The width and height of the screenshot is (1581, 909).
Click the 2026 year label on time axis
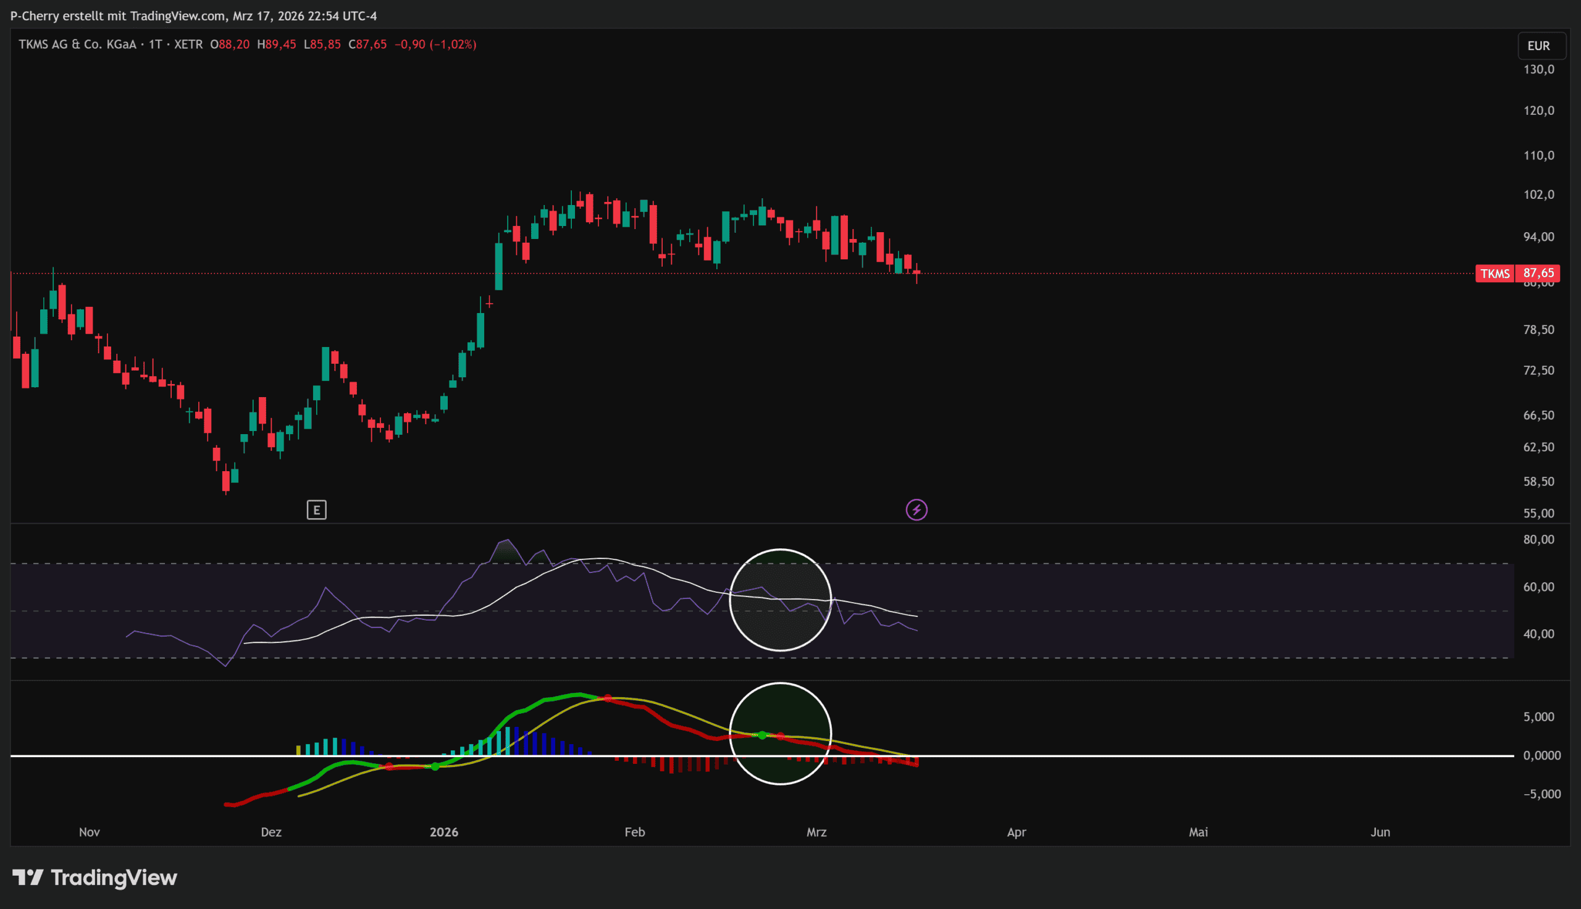tap(444, 832)
